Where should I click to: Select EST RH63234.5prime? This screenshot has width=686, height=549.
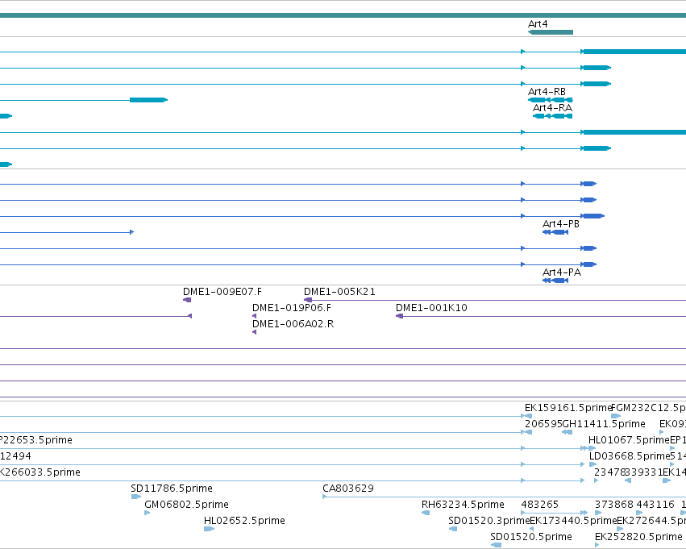[426, 513]
